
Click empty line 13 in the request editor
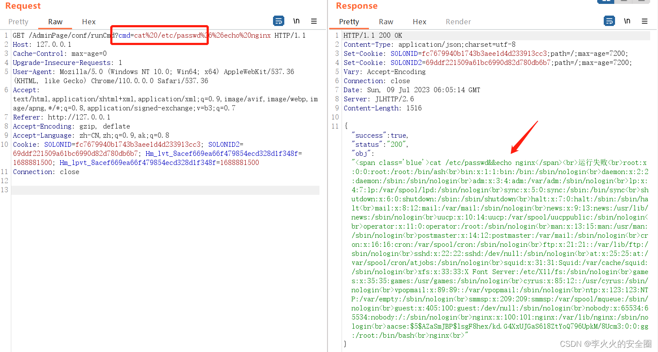click(x=165, y=190)
